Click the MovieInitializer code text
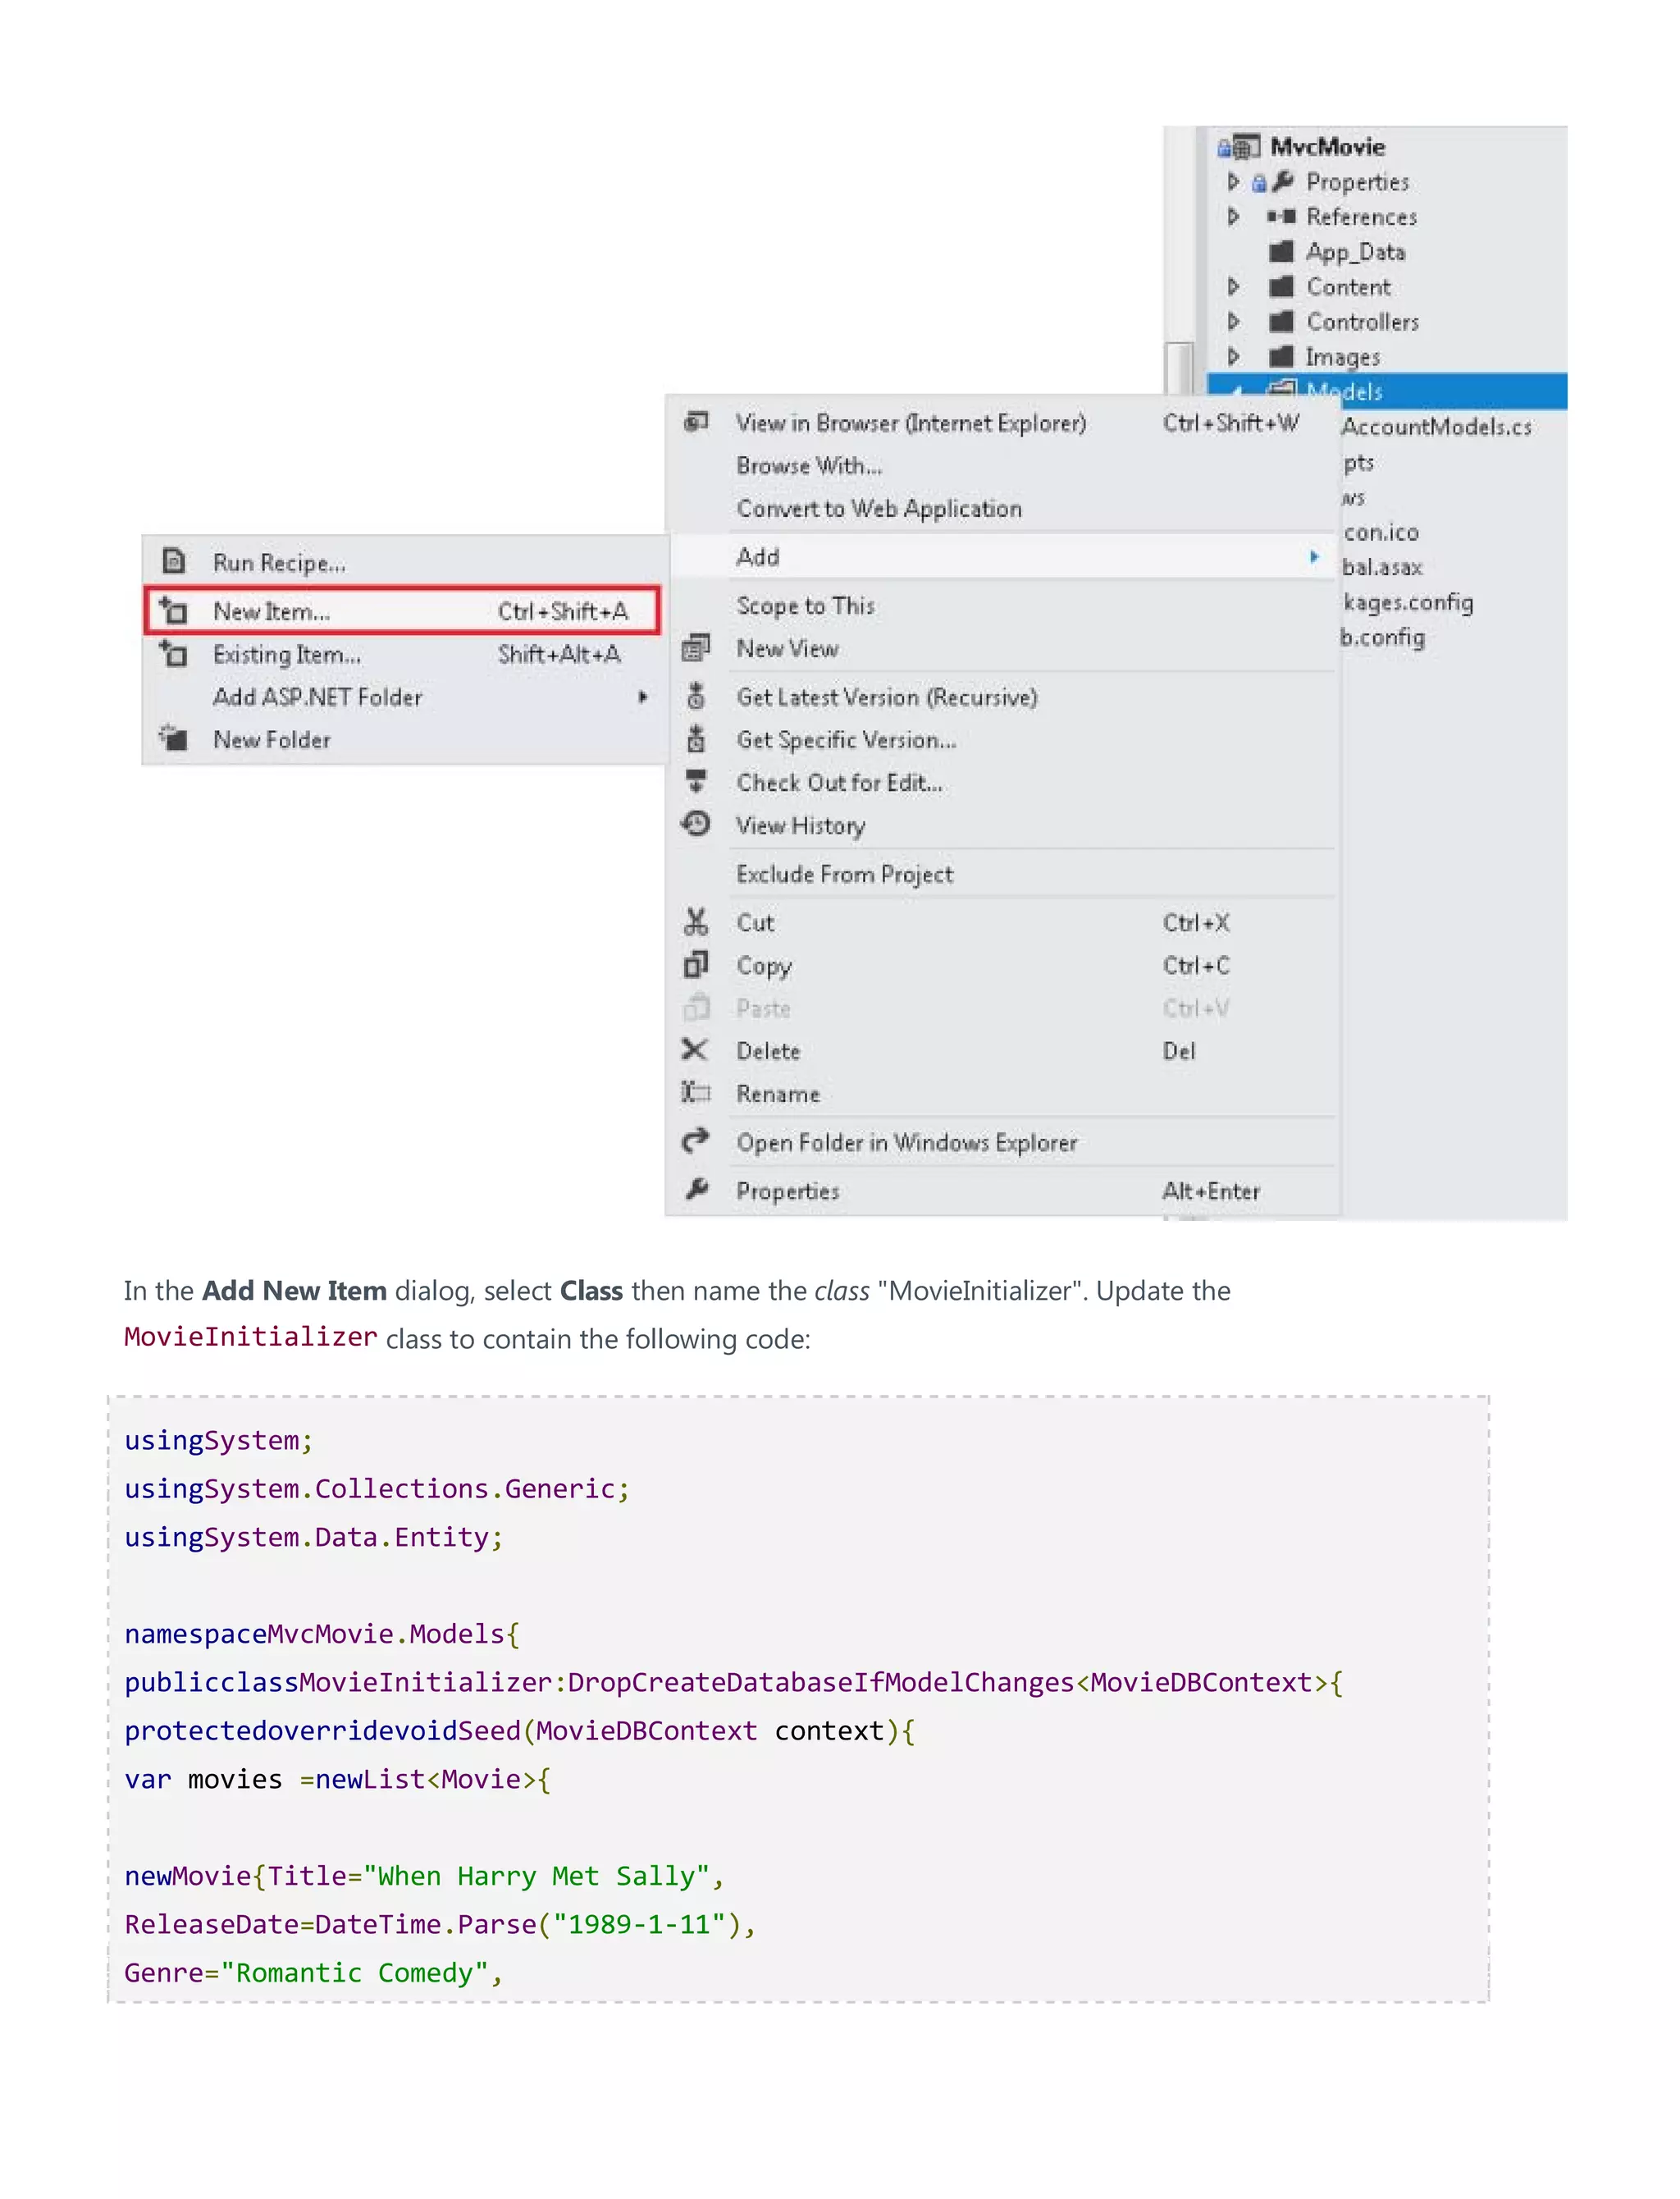1680x2199 pixels. pos(250,1336)
